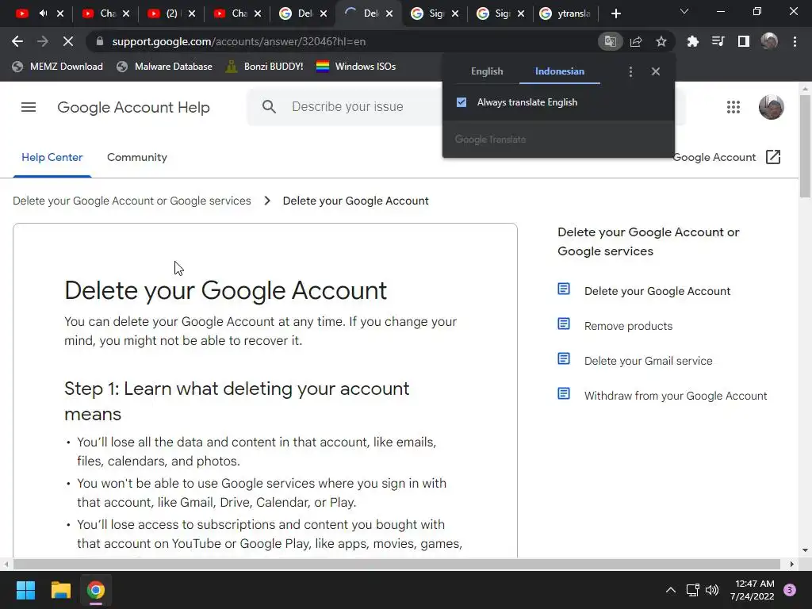Bookmark this page with star icon

point(661,41)
